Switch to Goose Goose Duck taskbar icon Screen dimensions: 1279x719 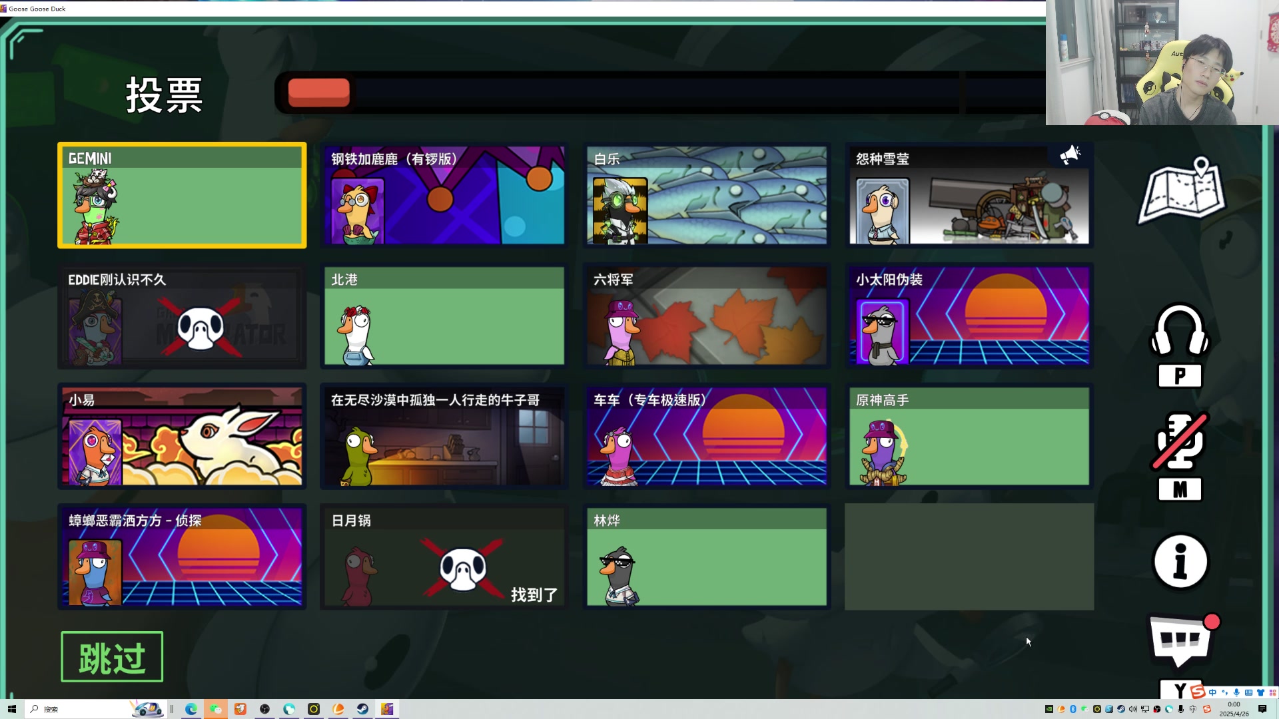tap(387, 709)
